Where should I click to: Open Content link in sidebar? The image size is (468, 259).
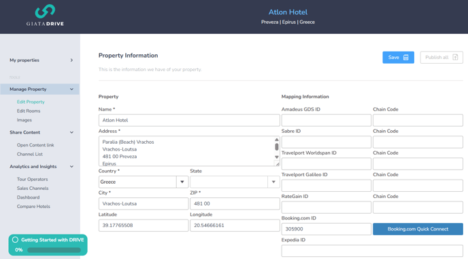tap(35, 145)
